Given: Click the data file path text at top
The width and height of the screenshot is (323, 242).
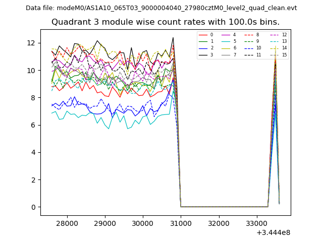Looking at the screenshot, I should 161,8.
